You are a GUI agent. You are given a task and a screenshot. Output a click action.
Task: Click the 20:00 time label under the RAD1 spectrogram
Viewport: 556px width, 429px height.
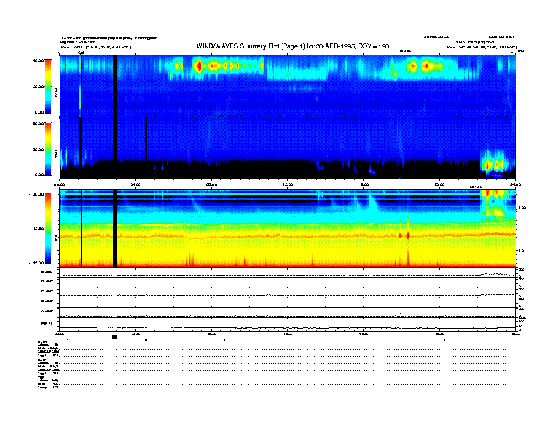click(439, 184)
